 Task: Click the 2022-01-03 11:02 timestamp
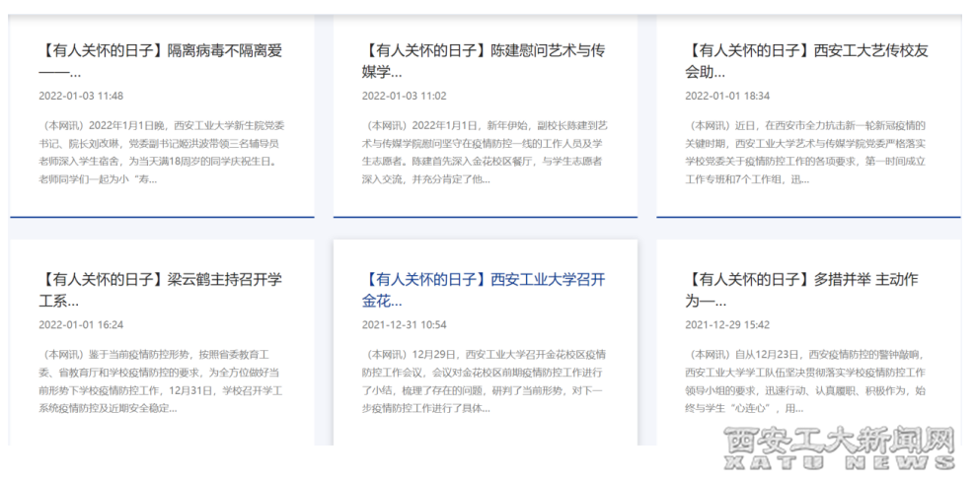point(404,97)
